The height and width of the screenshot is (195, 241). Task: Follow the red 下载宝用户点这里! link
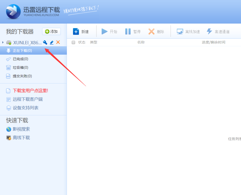click(x=30, y=91)
